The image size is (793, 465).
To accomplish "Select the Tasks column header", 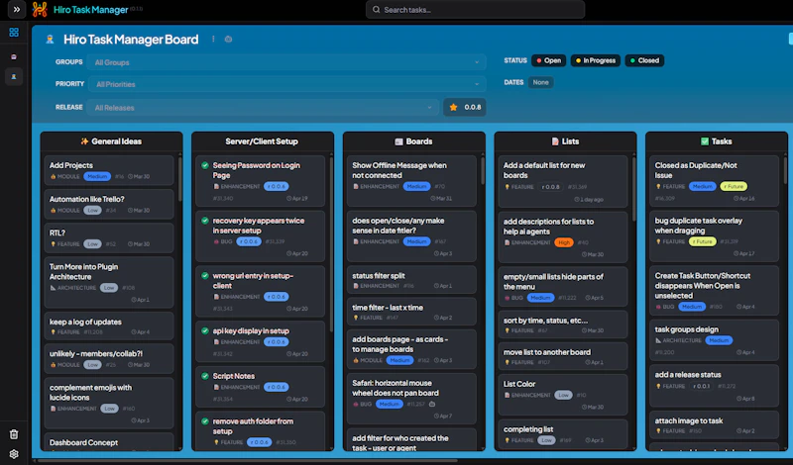I will click(716, 141).
